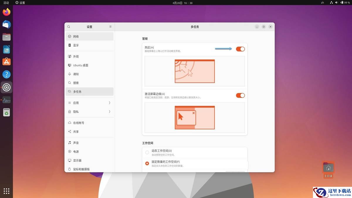
Task: Open Ubuntu 桌面 settings
Action: pos(89,65)
